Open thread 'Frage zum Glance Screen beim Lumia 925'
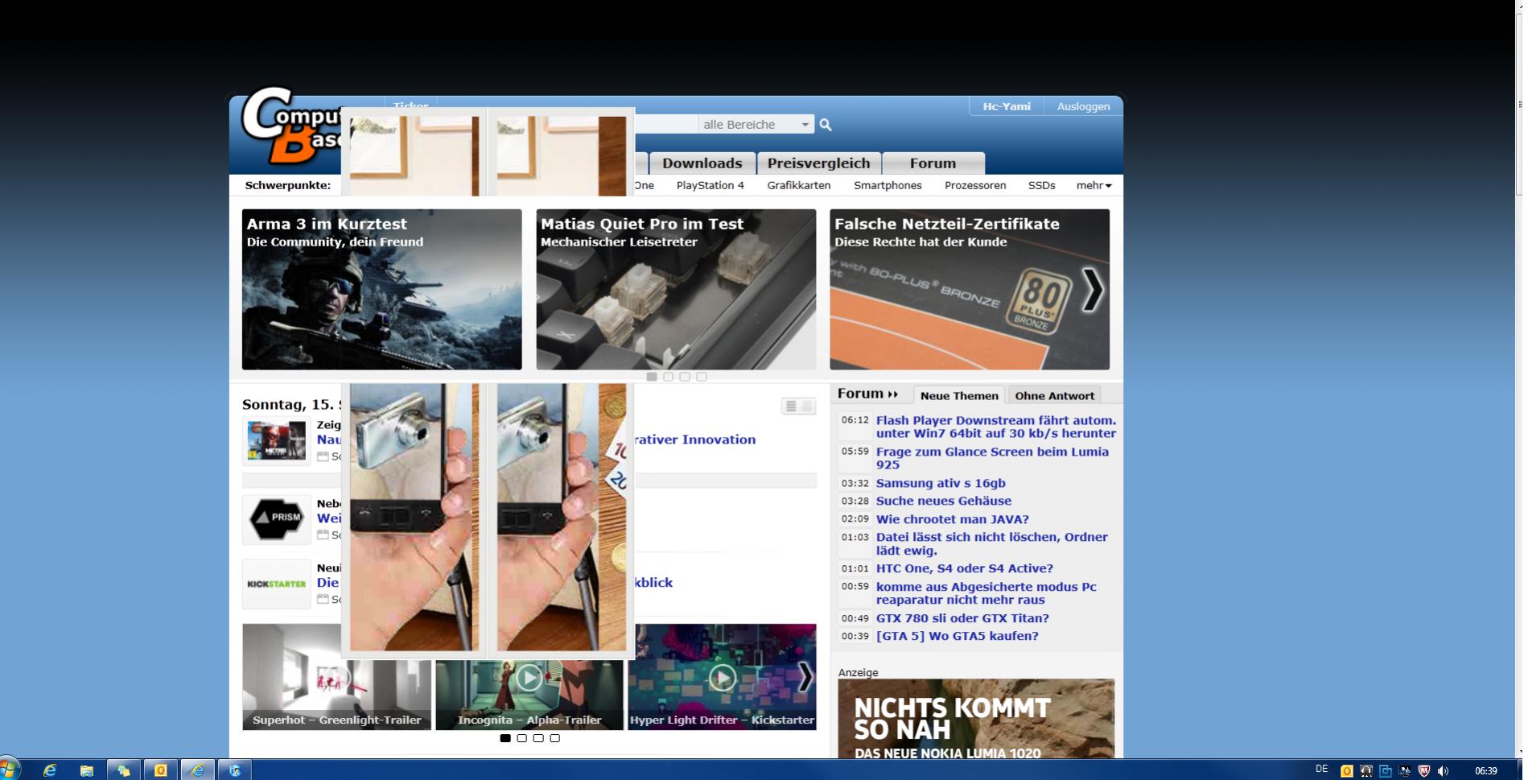 point(992,458)
